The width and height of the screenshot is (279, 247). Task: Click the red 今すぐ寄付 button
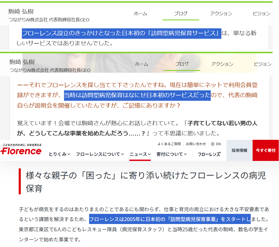click(266, 150)
